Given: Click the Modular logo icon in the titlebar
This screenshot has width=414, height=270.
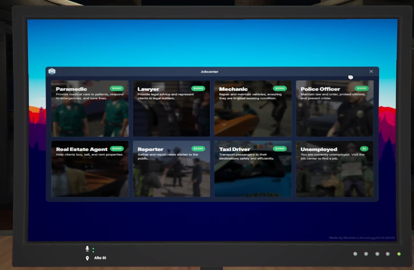Looking at the screenshot, I should 52,72.
